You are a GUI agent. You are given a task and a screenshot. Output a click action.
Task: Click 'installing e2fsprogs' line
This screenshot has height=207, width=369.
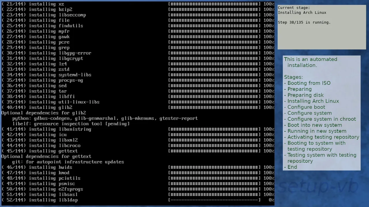click(x=138, y=189)
